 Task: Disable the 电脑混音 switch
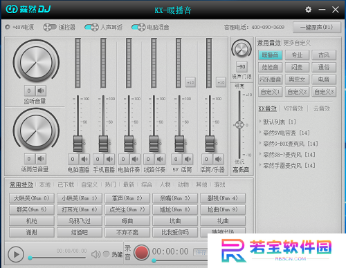pos(138,27)
